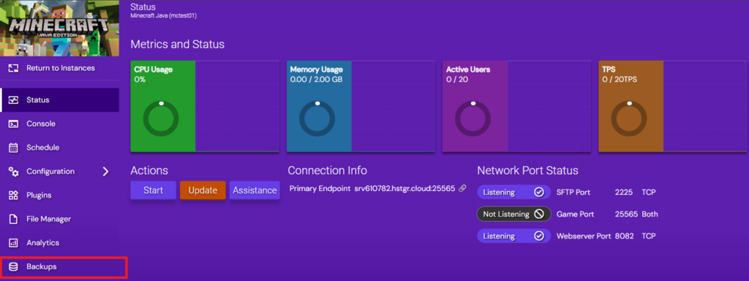Viewport: 749px width, 281px height.
Task: Start the Minecraft server
Action: (154, 190)
